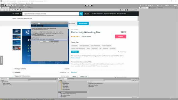Click the pink Import button
The height and width of the screenshot is (100, 178).
[120, 36]
